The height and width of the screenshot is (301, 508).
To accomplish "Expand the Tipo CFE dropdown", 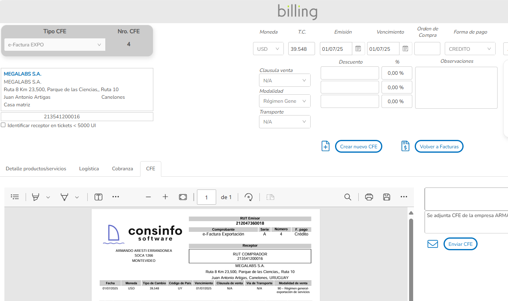I will pos(55,45).
